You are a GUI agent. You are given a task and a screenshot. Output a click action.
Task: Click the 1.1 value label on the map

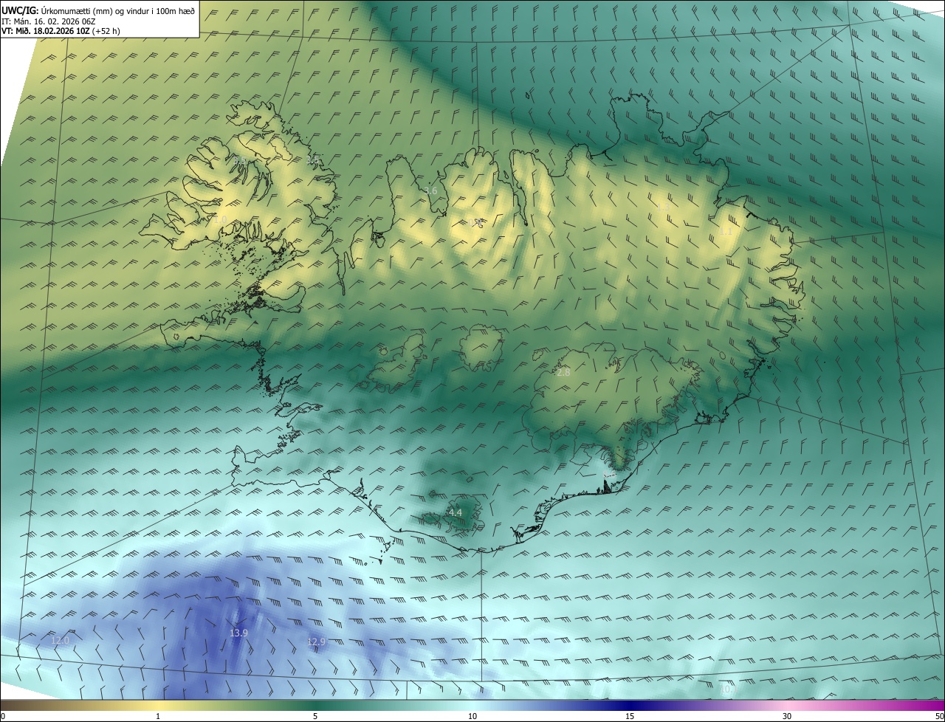(x=726, y=231)
